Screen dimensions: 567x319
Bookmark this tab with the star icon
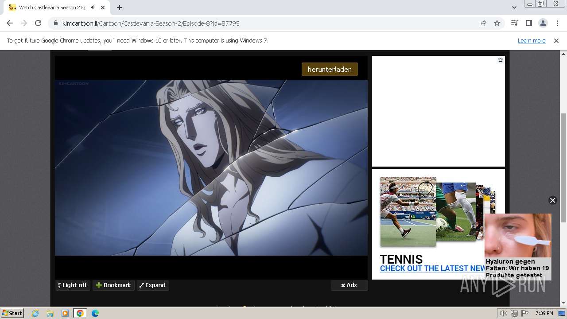click(497, 23)
